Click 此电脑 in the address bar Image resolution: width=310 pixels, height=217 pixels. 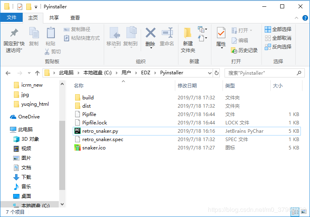pyautogui.click(x=66, y=73)
